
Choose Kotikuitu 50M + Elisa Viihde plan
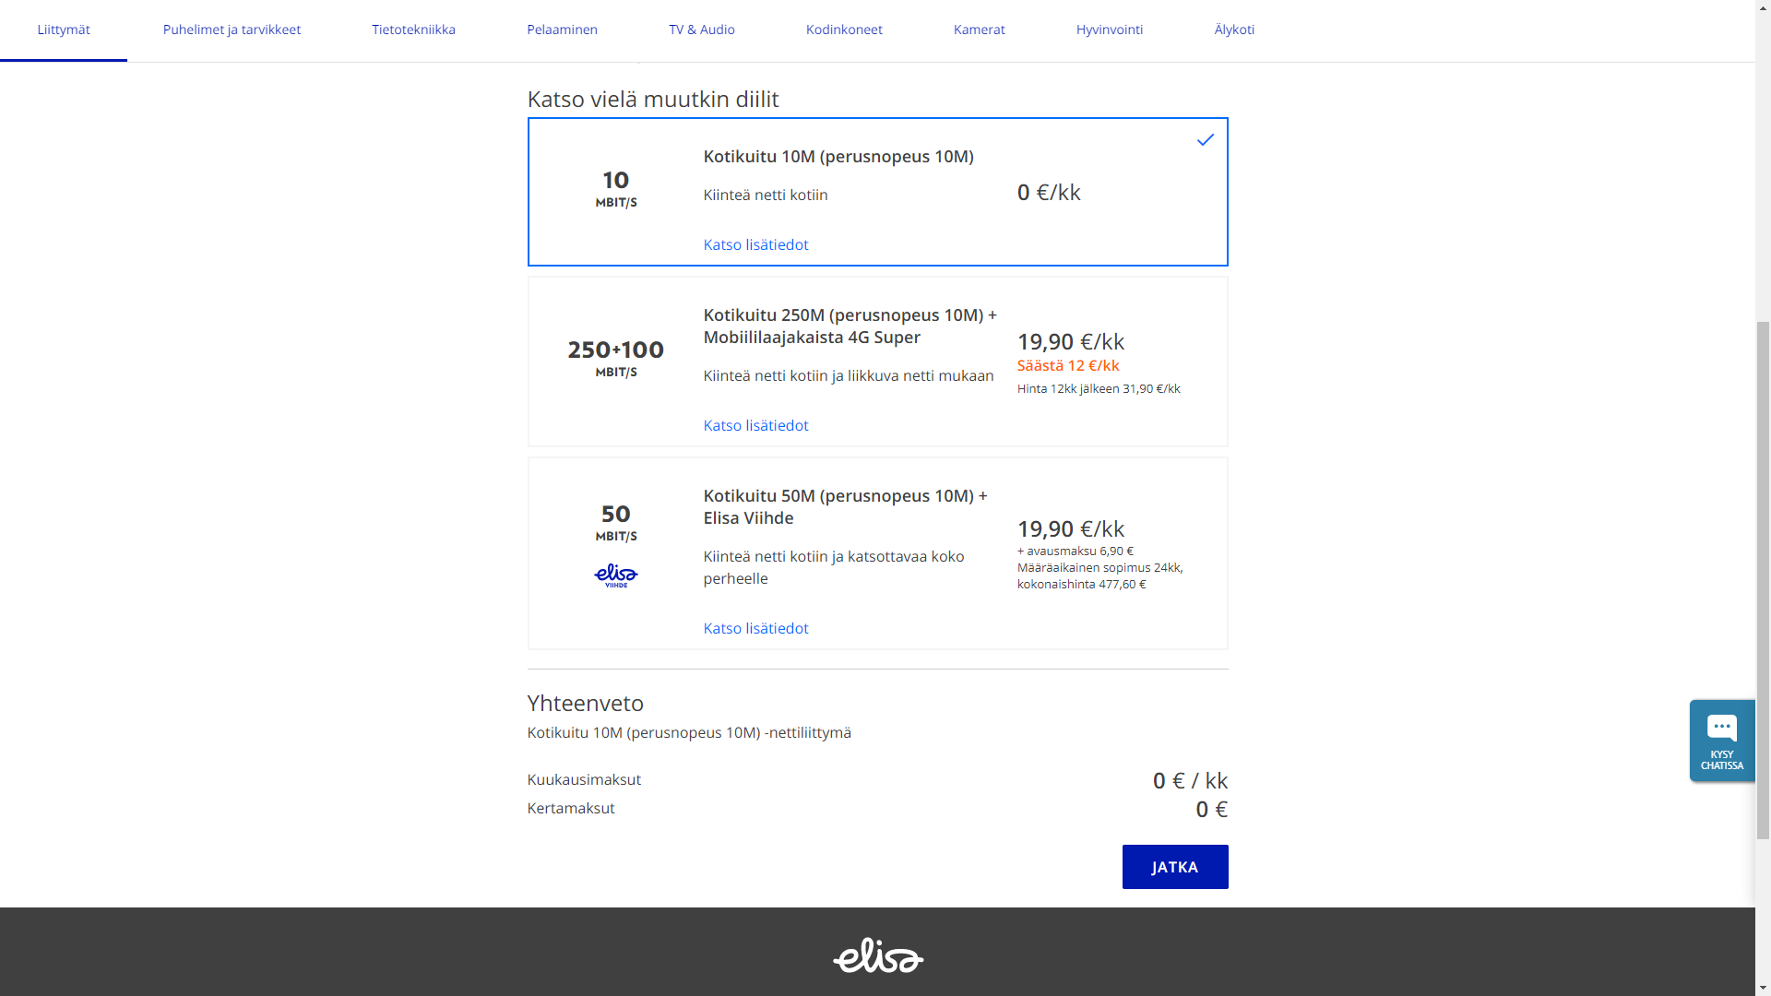point(877,553)
